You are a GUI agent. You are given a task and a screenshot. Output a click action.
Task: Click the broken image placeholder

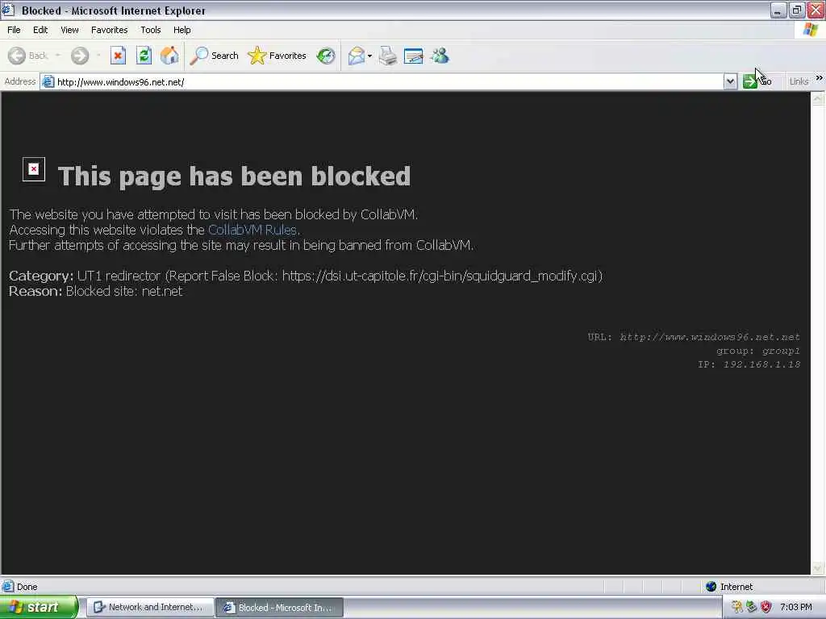pos(34,169)
